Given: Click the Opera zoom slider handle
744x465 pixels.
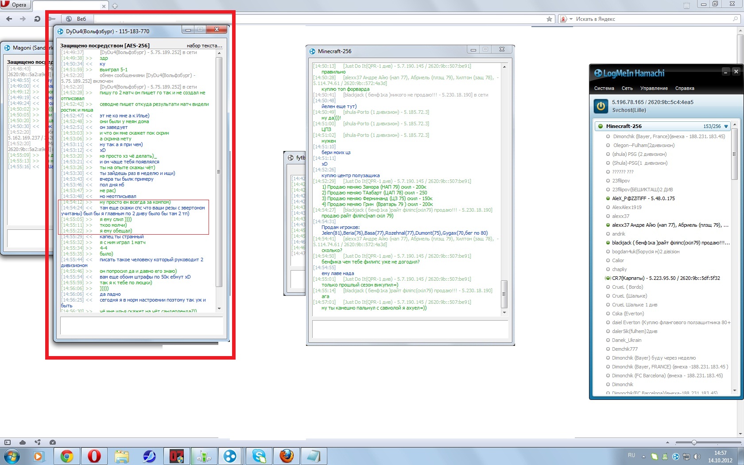Looking at the screenshot, I should (694, 442).
